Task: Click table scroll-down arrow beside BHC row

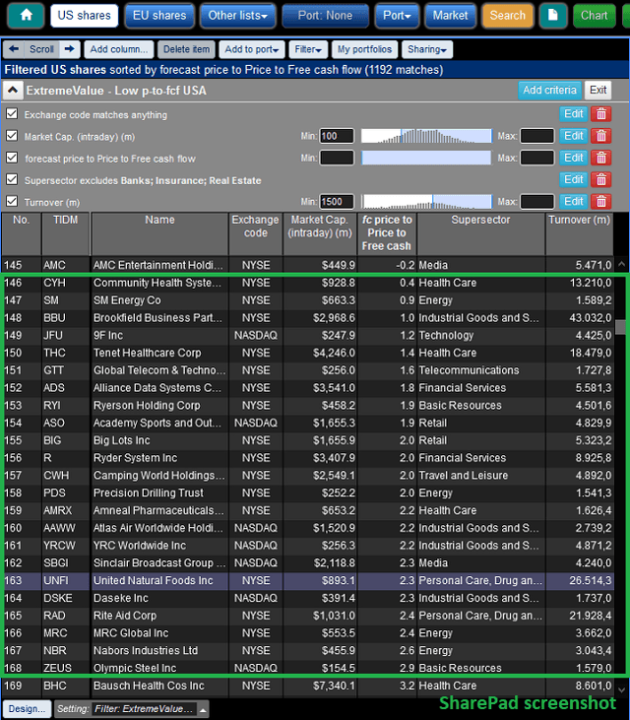Action: 622,689
